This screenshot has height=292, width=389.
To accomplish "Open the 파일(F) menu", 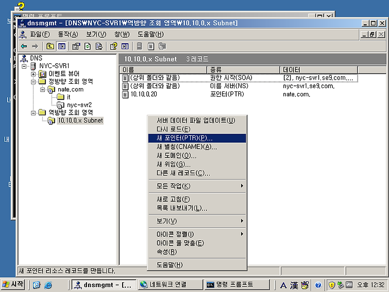I will [x=40, y=34].
